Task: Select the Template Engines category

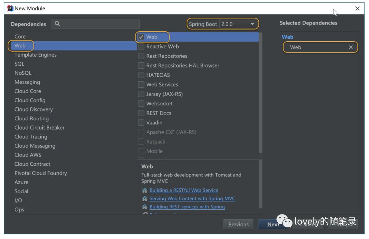Action: coord(74,55)
